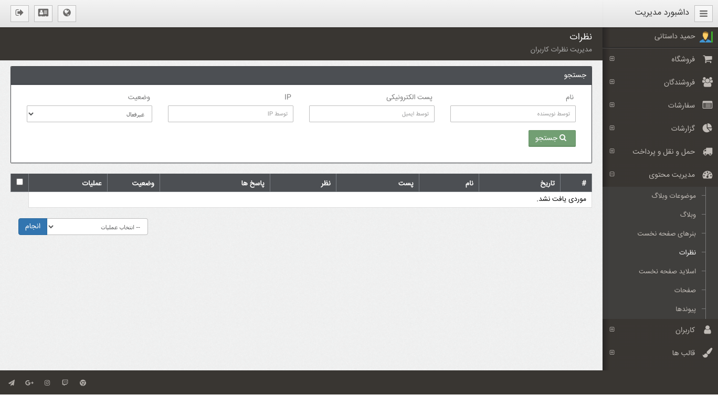Open the ID card profile icon
This screenshot has height=416, width=718.
43,13
